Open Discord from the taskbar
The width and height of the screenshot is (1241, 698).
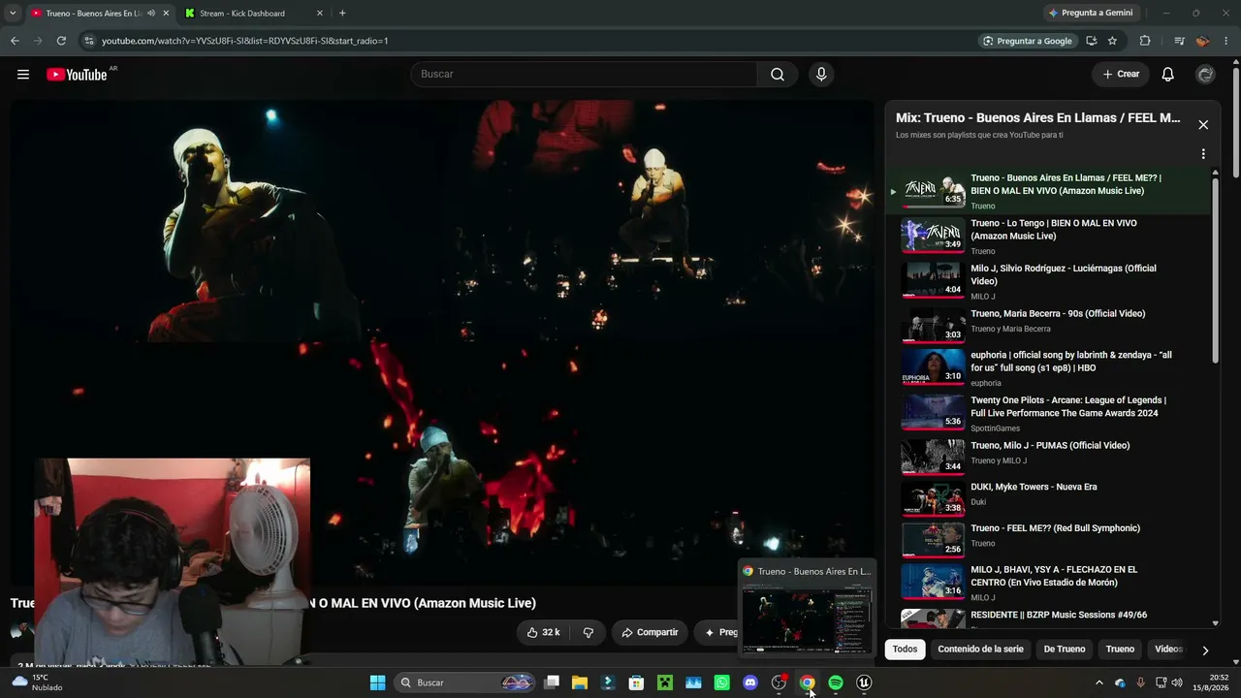(x=750, y=683)
